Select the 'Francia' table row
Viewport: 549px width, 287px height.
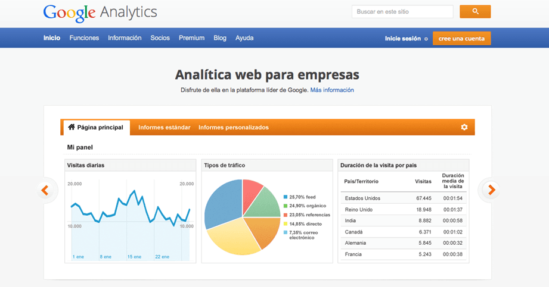(x=404, y=254)
